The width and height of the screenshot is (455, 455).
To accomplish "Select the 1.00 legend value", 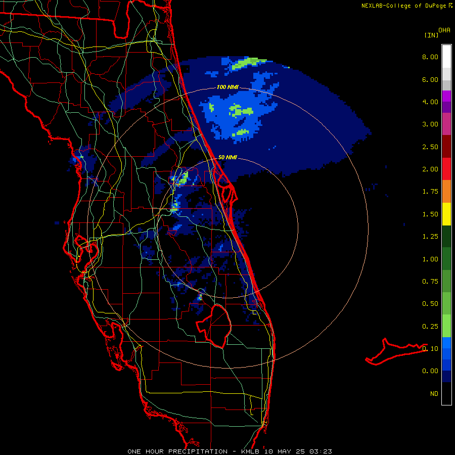I will pos(430,259).
